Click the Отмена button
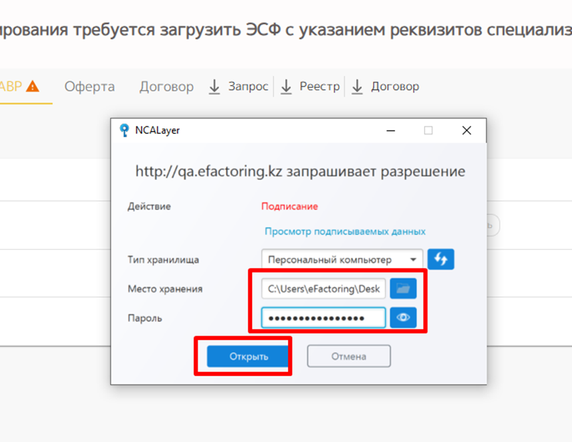The image size is (572, 442). click(349, 356)
